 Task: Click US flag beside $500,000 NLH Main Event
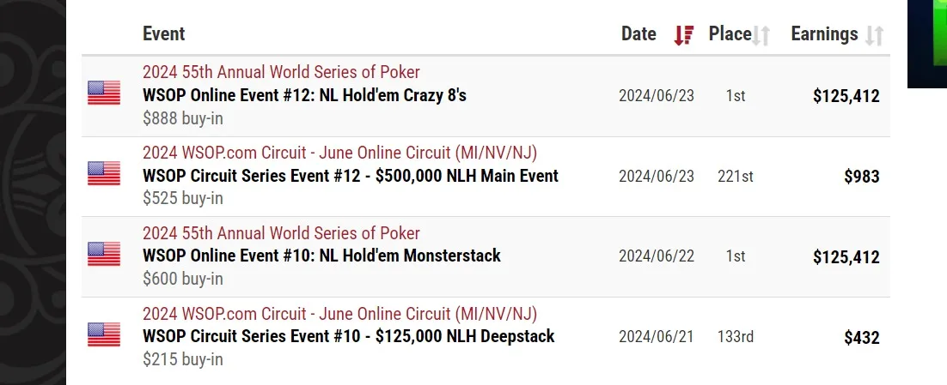tap(104, 173)
